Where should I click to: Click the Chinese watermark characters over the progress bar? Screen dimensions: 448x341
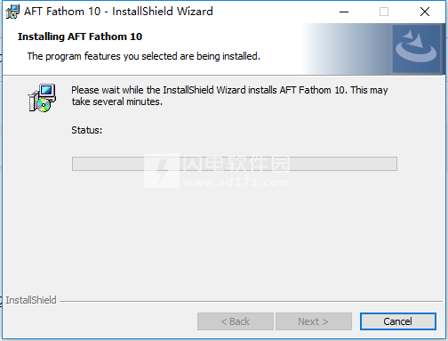click(x=236, y=163)
